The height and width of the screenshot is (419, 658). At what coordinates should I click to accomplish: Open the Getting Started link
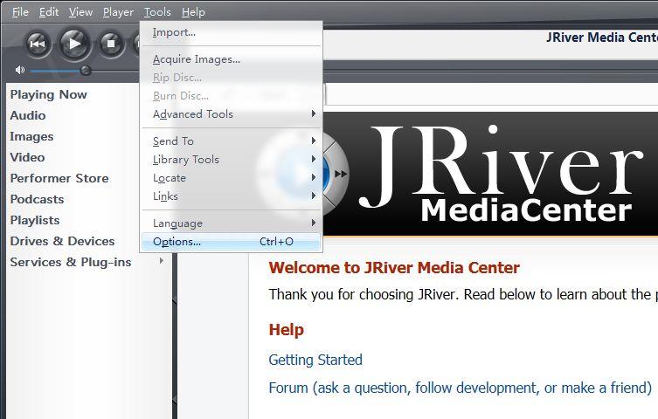pos(315,360)
